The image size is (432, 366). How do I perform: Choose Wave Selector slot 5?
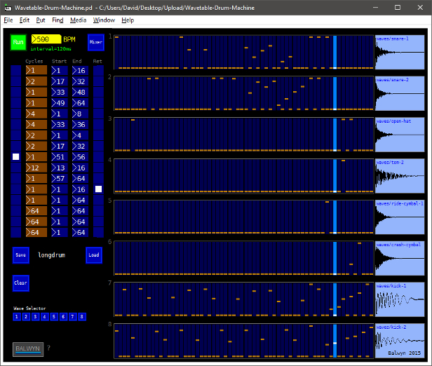point(54,317)
